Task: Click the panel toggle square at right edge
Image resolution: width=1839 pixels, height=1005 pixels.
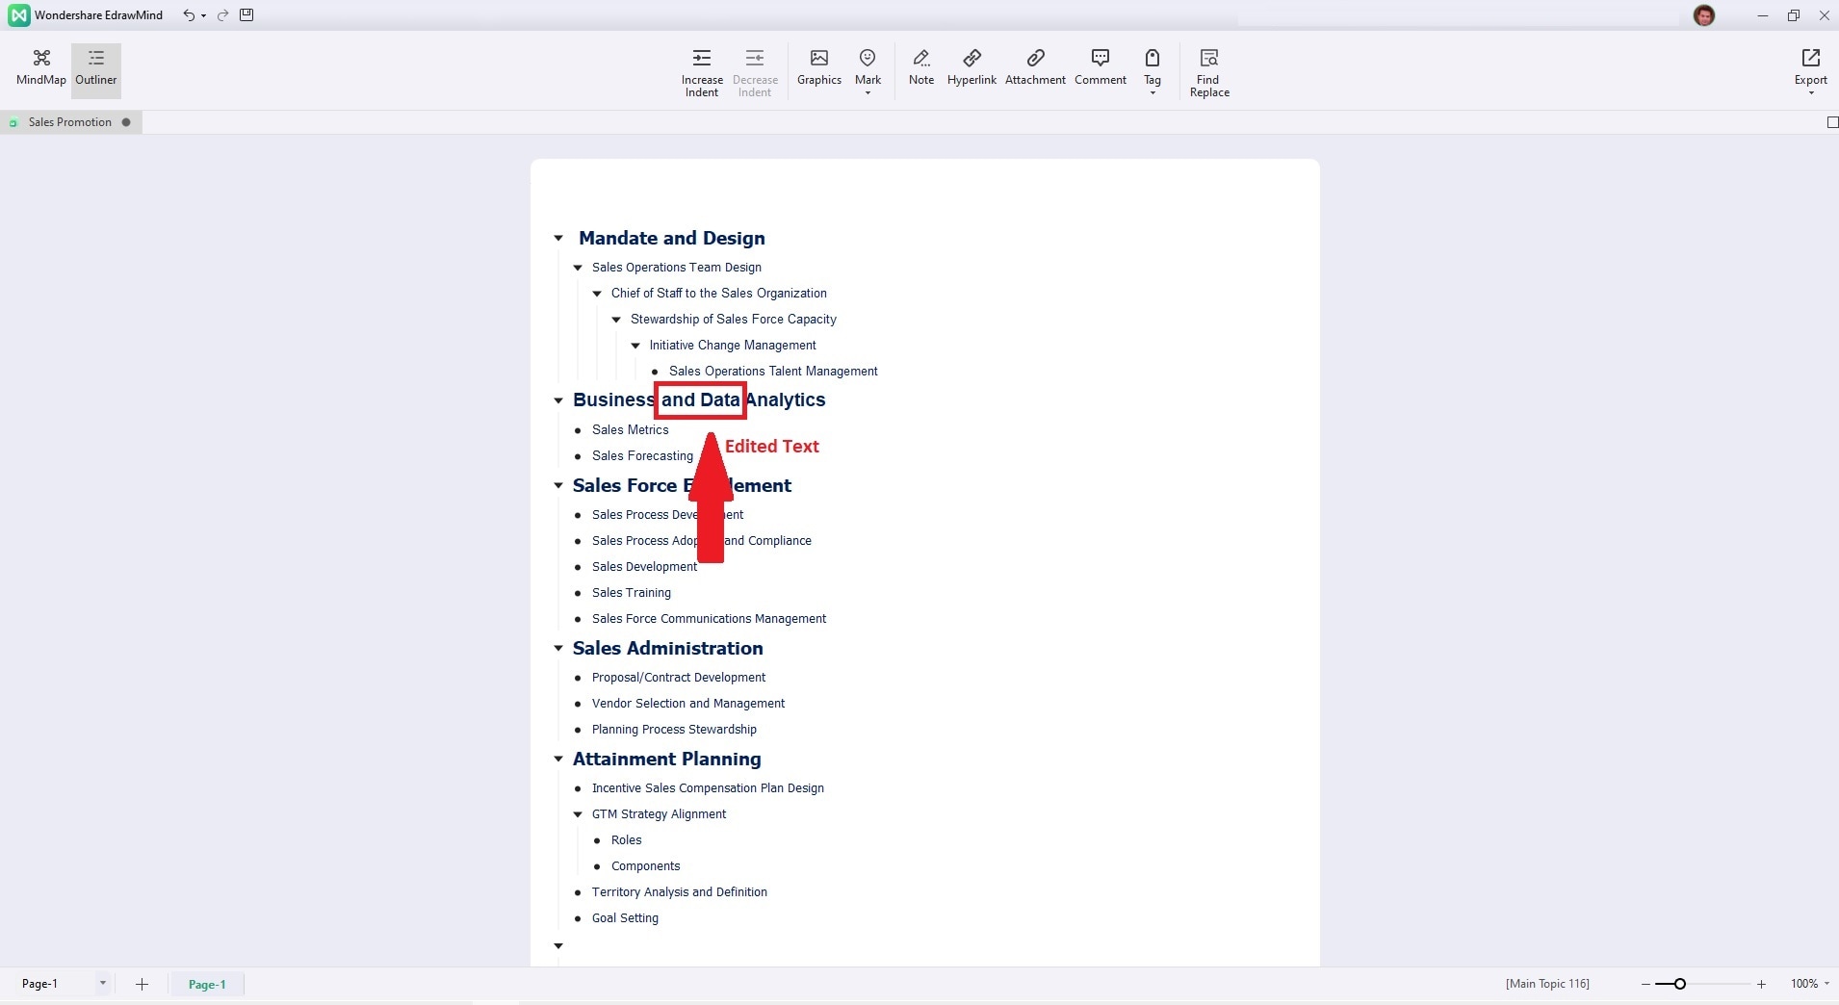Action: coord(1832,122)
